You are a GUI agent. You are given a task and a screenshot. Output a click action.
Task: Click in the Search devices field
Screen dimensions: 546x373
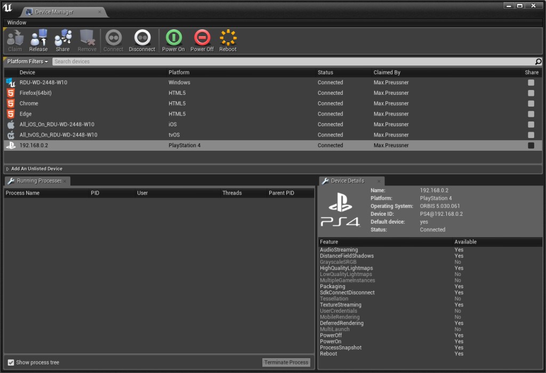294,62
